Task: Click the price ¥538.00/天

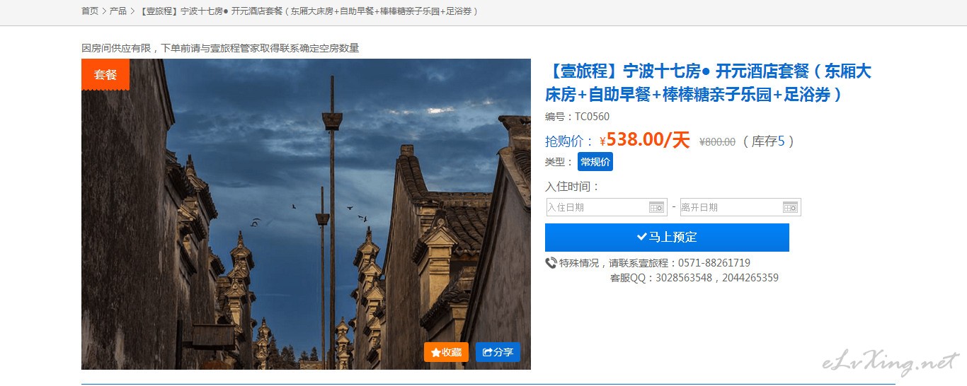Action: coord(644,140)
